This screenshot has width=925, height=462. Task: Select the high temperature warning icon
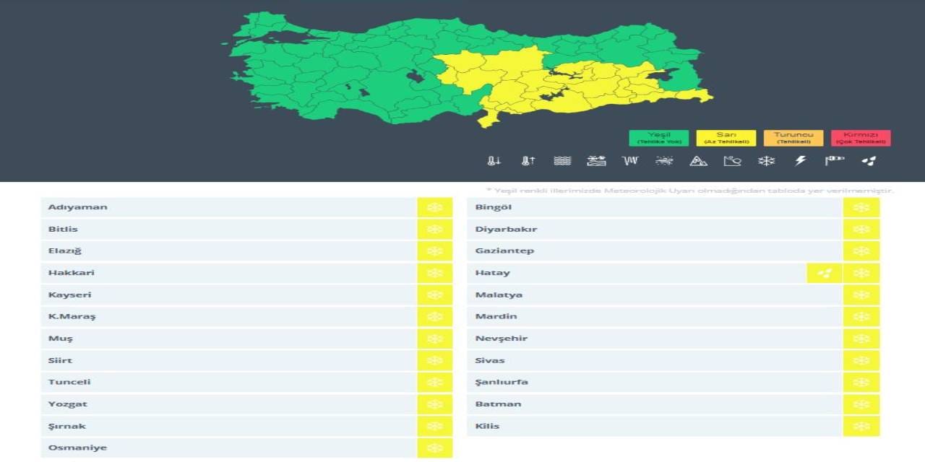(x=528, y=160)
